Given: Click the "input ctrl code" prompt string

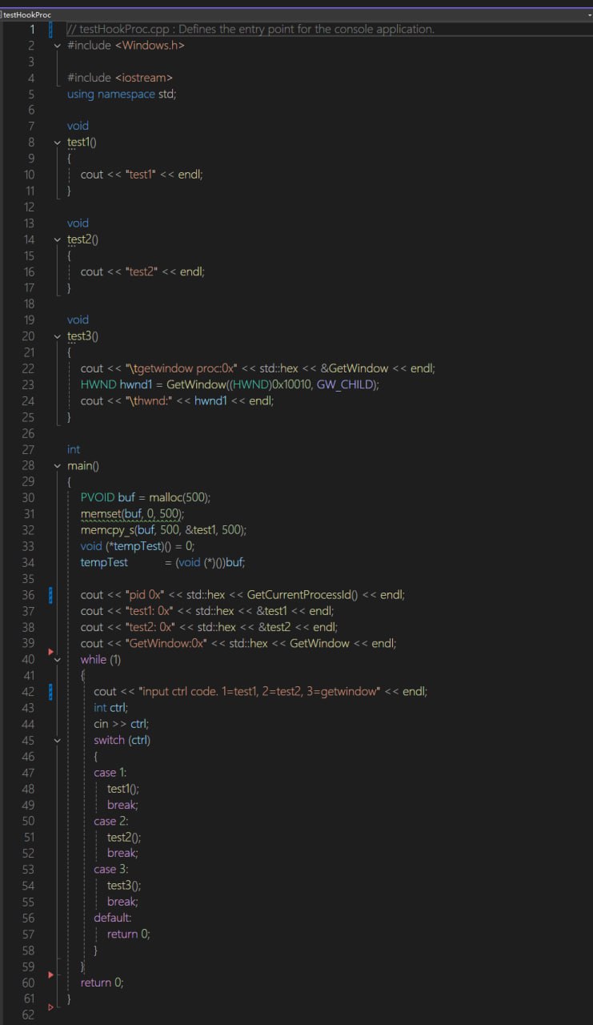Looking at the screenshot, I should (x=258, y=692).
